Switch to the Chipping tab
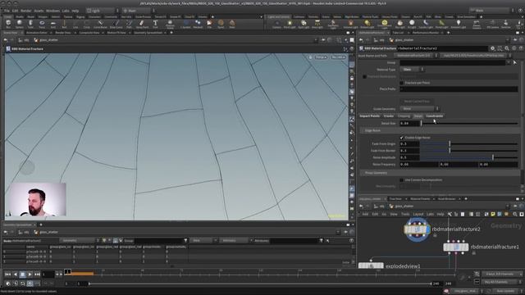The height and width of the screenshot is (295, 525). click(404, 116)
